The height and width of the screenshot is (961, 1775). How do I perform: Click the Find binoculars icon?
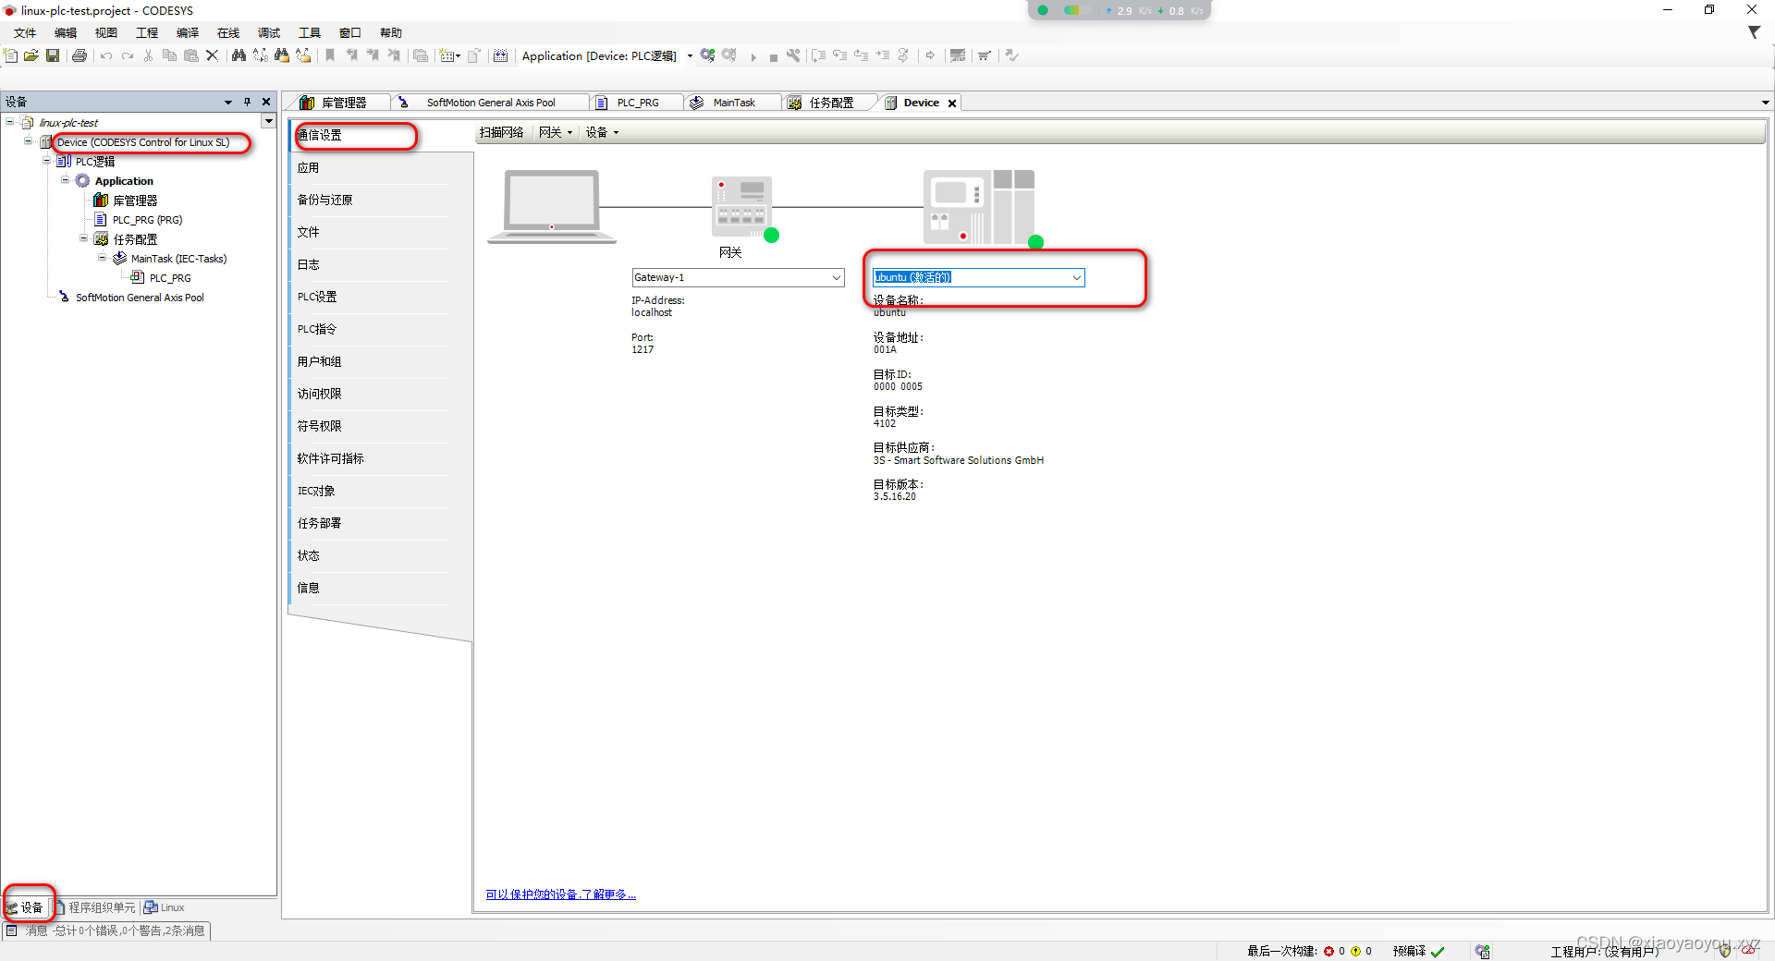tap(239, 55)
